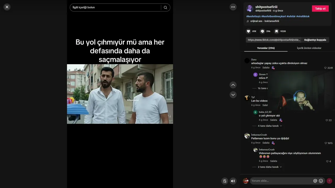Close the video viewer with X
The height and width of the screenshot is (188, 335).
7,7
